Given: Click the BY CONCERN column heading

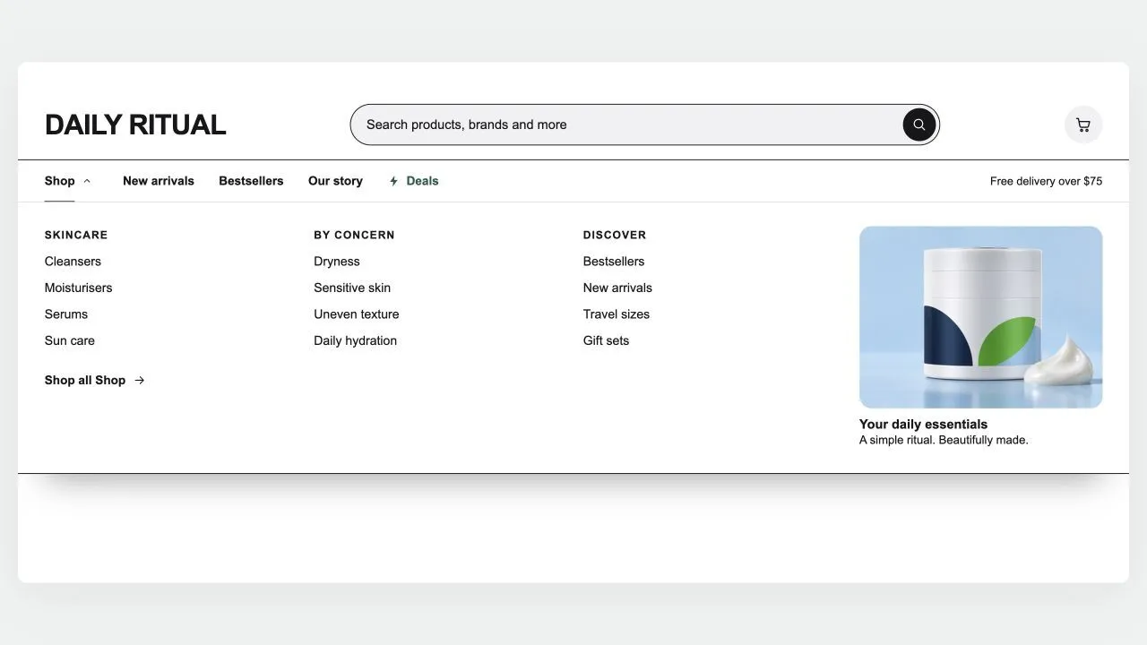Looking at the screenshot, I should pyautogui.click(x=354, y=235).
